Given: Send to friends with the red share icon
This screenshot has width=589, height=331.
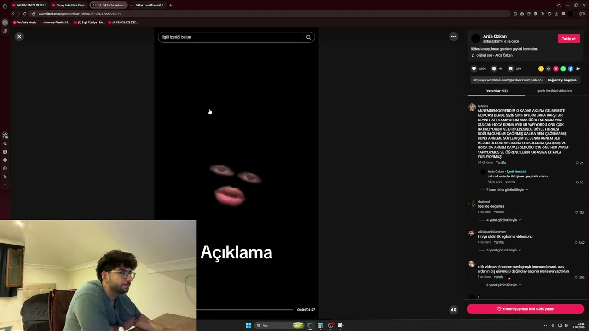Looking at the screenshot, I should click(x=556, y=69).
